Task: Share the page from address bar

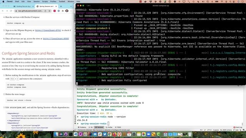Action: 45,11
